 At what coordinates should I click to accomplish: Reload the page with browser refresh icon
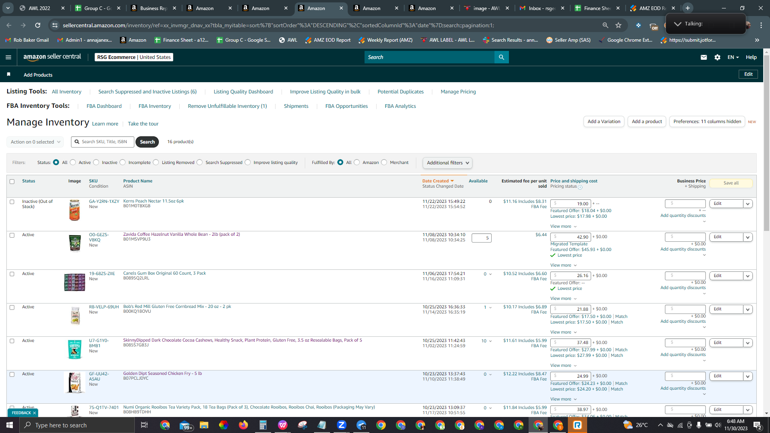[38, 25]
